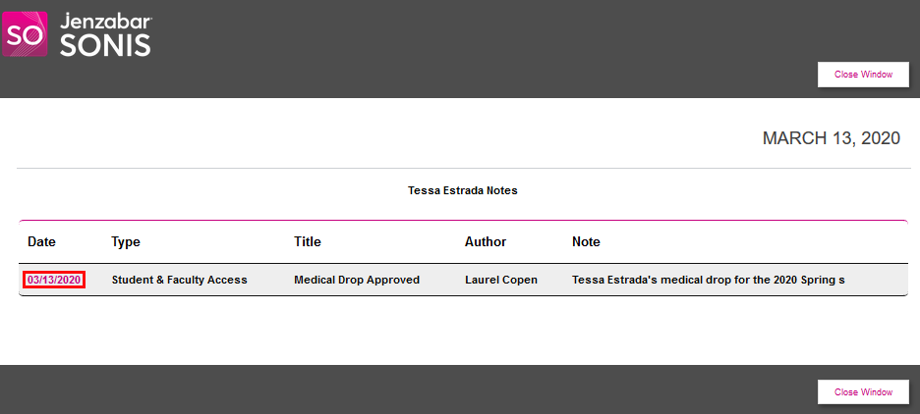The height and width of the screenshot is (414, 920).
Task: Open the 03/13/2020 note date link
Action: [54, 280]
